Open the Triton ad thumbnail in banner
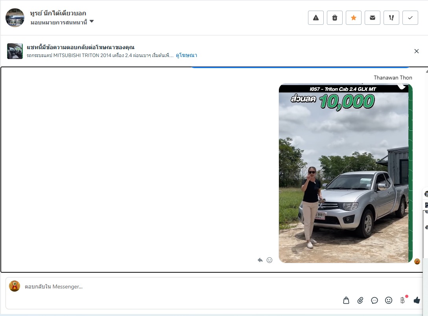428x316 pixels. tap(15, 51)
